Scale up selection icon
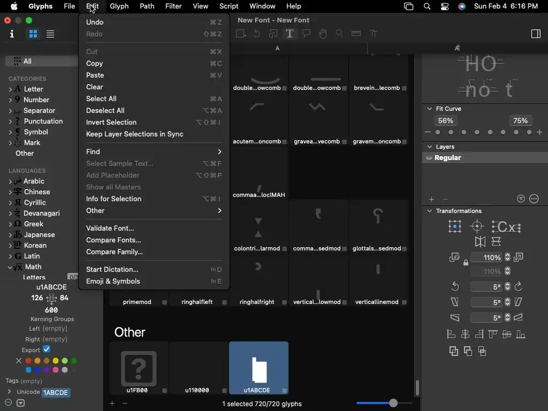The height and width of the screenshot is (411, 548). pos(518,257)
